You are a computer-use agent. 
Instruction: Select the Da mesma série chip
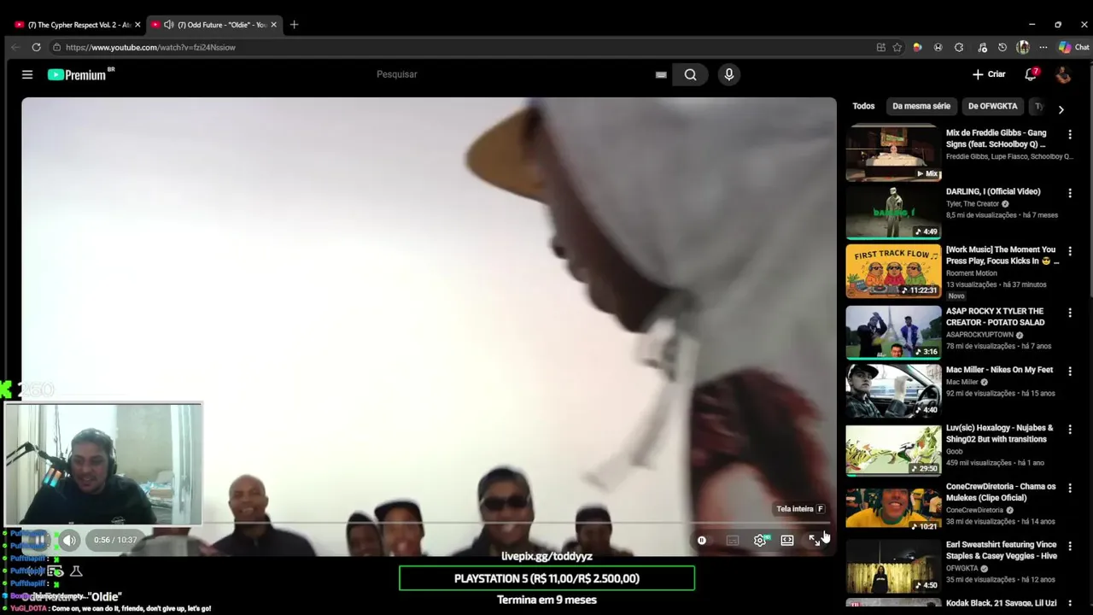point(921,106)
